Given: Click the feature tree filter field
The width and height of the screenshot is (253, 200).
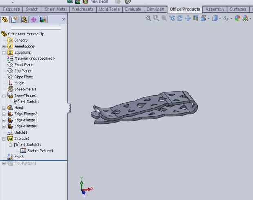Looking at the screenshot, I should 36,28.
